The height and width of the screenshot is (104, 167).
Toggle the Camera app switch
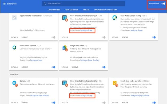tap(53, 102)
